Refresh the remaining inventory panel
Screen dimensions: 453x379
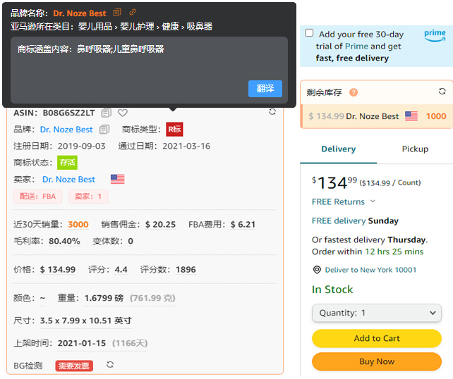[x=442, y=92]
